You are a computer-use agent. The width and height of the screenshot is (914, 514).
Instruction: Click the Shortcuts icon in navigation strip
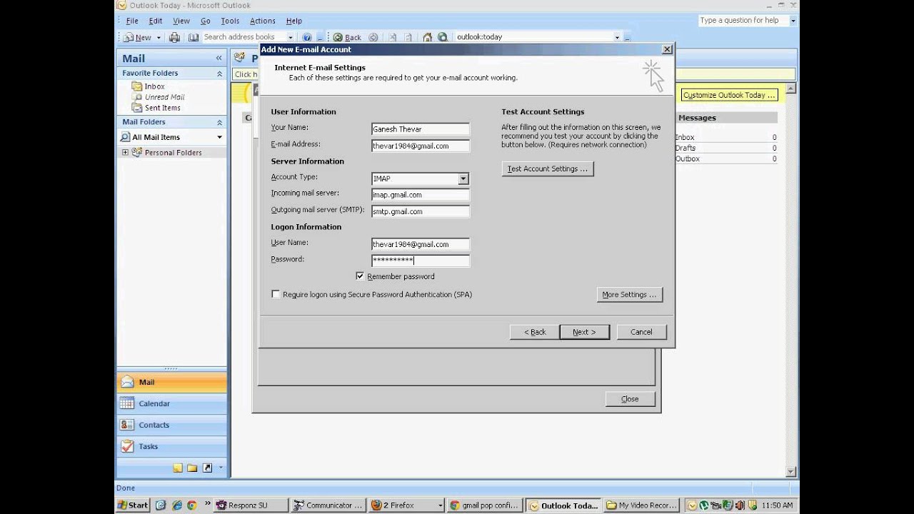click(207, 468)
